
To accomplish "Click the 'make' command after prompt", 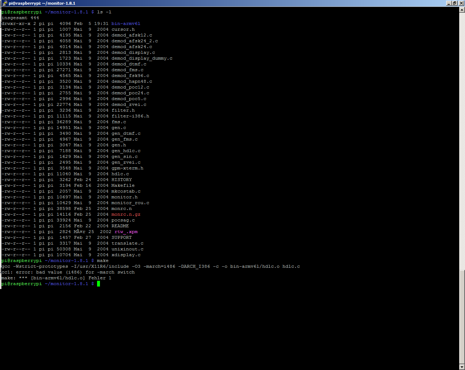I will [102, 261].
